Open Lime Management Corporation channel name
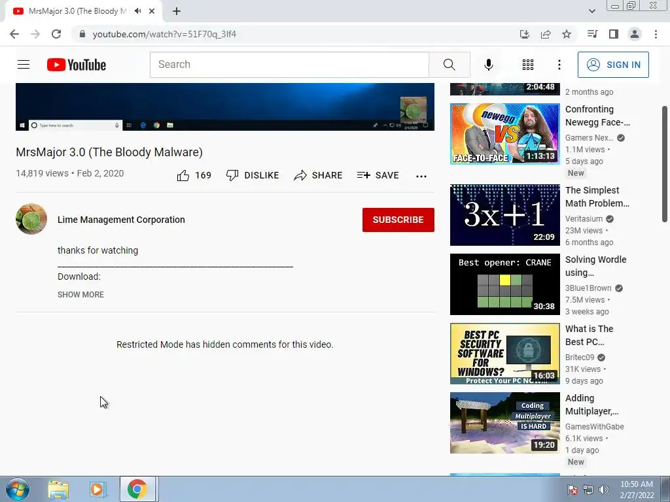Image resolution: width=670 pixels, height=502 pixels. click(121, 220)
